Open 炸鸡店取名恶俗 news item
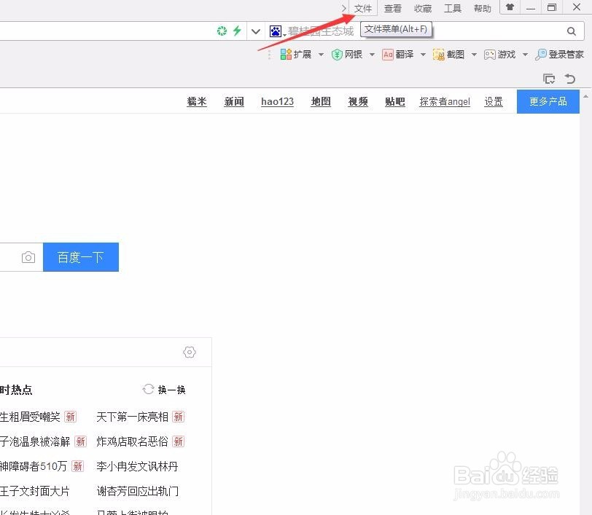Screen dimensions: 592x515 pyautogui.click(x=132, y=441)
